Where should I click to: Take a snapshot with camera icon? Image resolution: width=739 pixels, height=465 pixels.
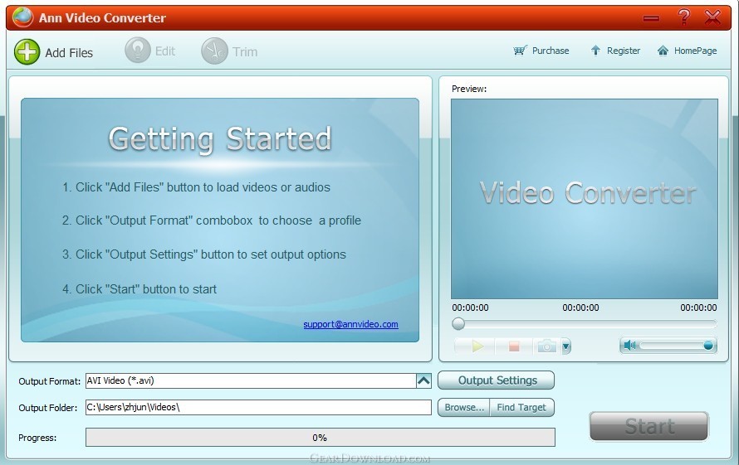(x=546, y=346)
